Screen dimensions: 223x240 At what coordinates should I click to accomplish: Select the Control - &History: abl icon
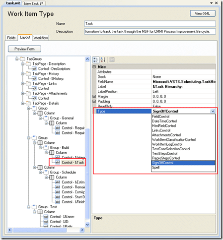[34, 78]
